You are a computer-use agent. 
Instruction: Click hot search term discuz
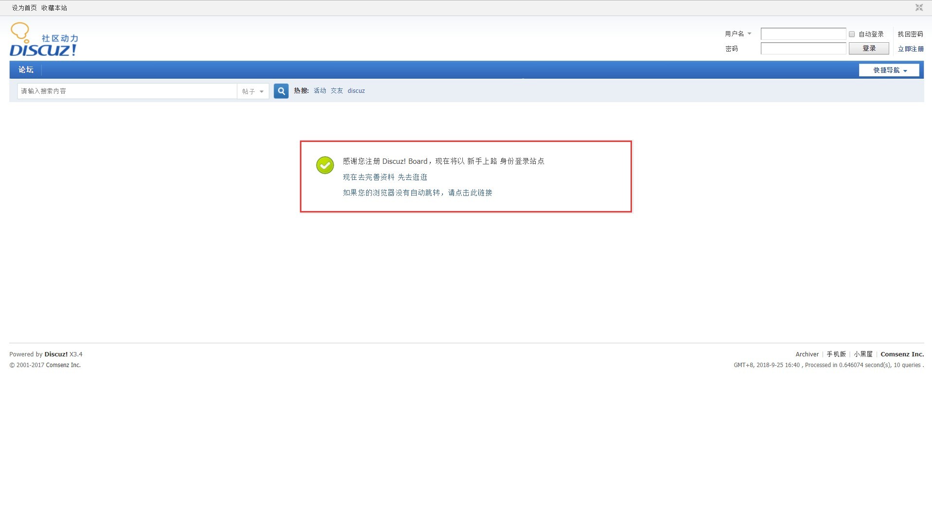point(356,90)
